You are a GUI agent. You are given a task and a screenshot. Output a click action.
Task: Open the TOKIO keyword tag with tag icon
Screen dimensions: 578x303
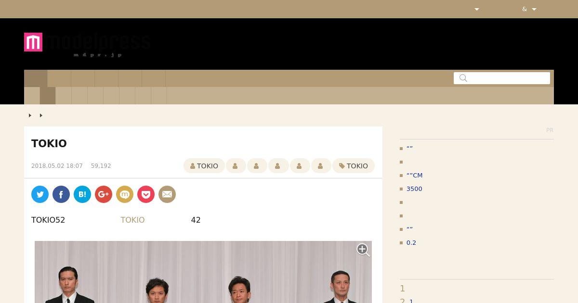[354, 166]
